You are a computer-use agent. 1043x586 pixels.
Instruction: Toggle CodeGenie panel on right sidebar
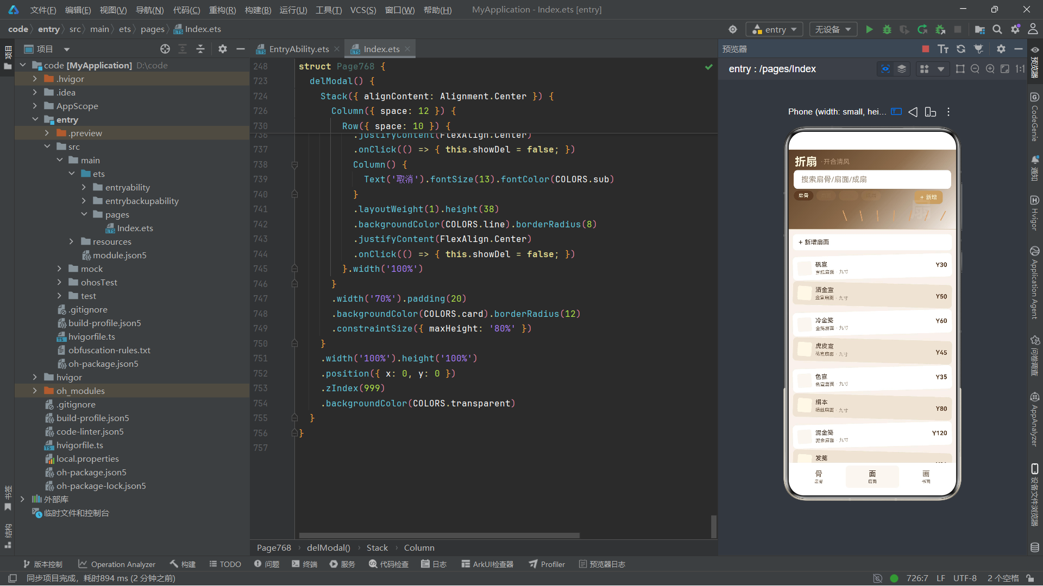[x=1034, y=117]
